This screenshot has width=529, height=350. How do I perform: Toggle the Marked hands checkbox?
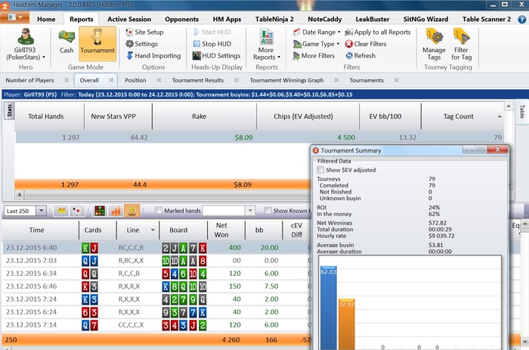click(x=158, y=211)
